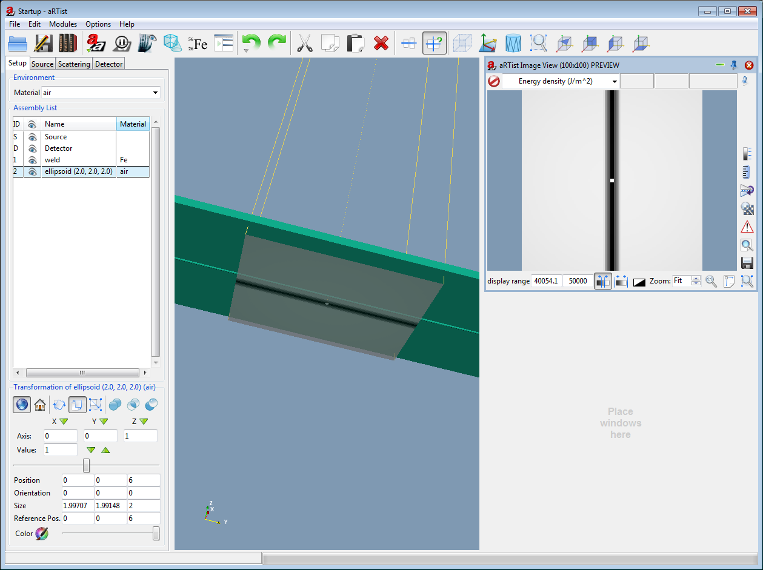763x570 pixels.
Task: Toggle visibility eye for Source row
Action: point(33,137)
